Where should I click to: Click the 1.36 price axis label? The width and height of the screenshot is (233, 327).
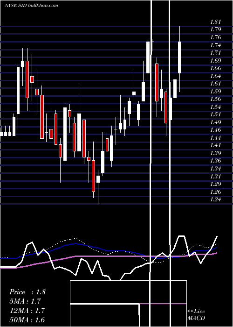pos(215,161)
